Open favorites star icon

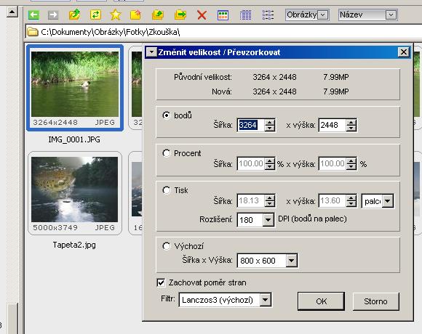click(116, 15)
